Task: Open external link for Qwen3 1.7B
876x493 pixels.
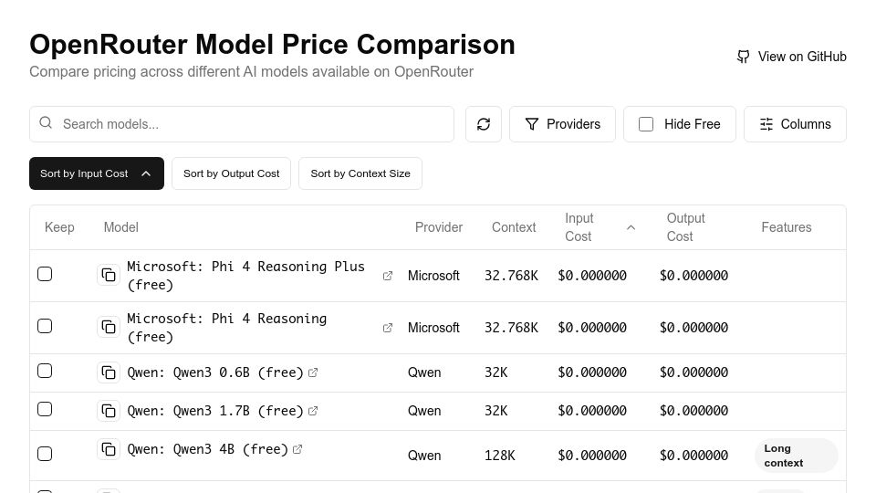Action: (x=313, y=411)
